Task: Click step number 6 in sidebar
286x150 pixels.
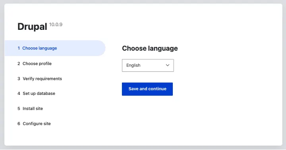Action: point(19,123)
